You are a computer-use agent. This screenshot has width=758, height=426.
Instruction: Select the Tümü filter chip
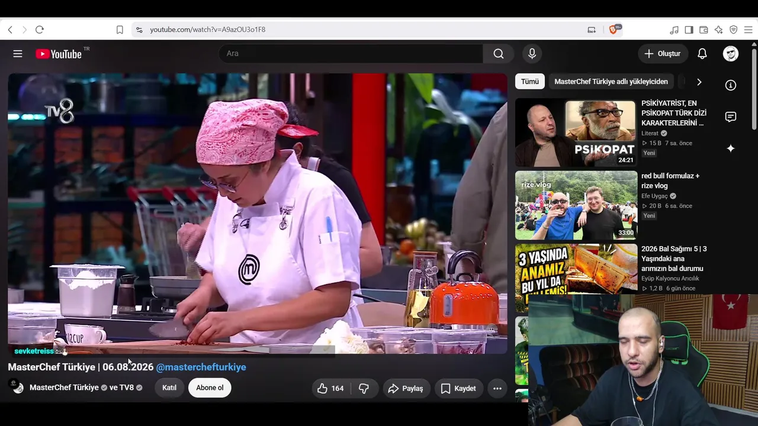pos(530,82)
